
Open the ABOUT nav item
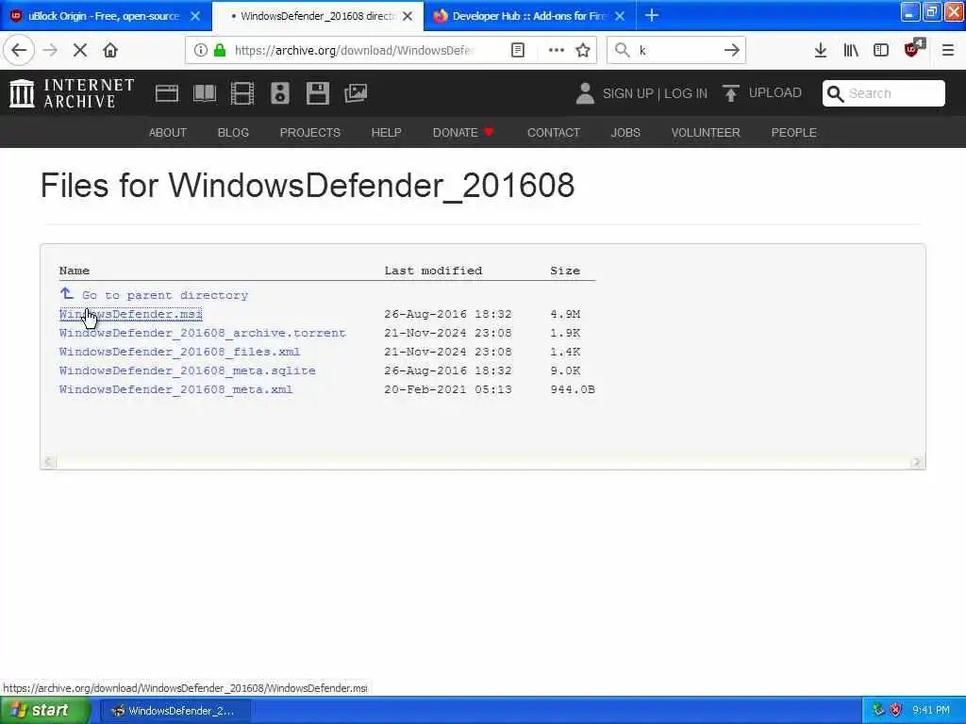(168, 133)
